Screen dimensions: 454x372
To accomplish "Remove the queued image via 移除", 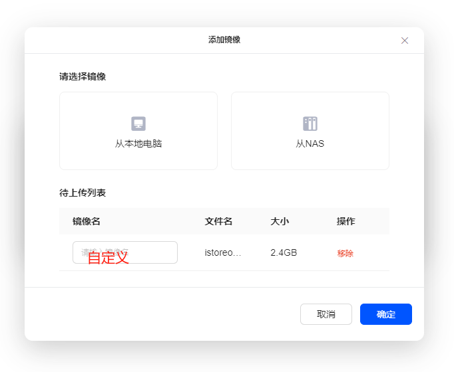I will point(345,253).
